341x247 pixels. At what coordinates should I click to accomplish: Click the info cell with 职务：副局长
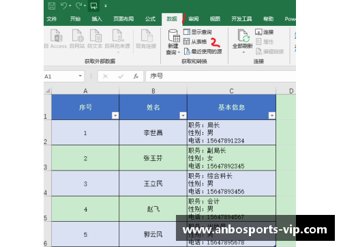click(231, 158)
